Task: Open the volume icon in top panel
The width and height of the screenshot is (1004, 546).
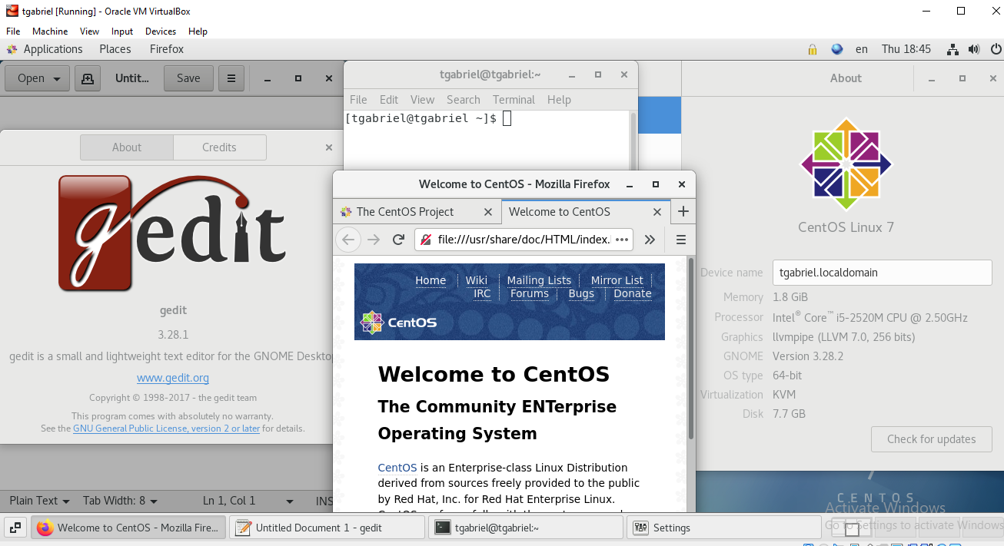Action: 974,49
